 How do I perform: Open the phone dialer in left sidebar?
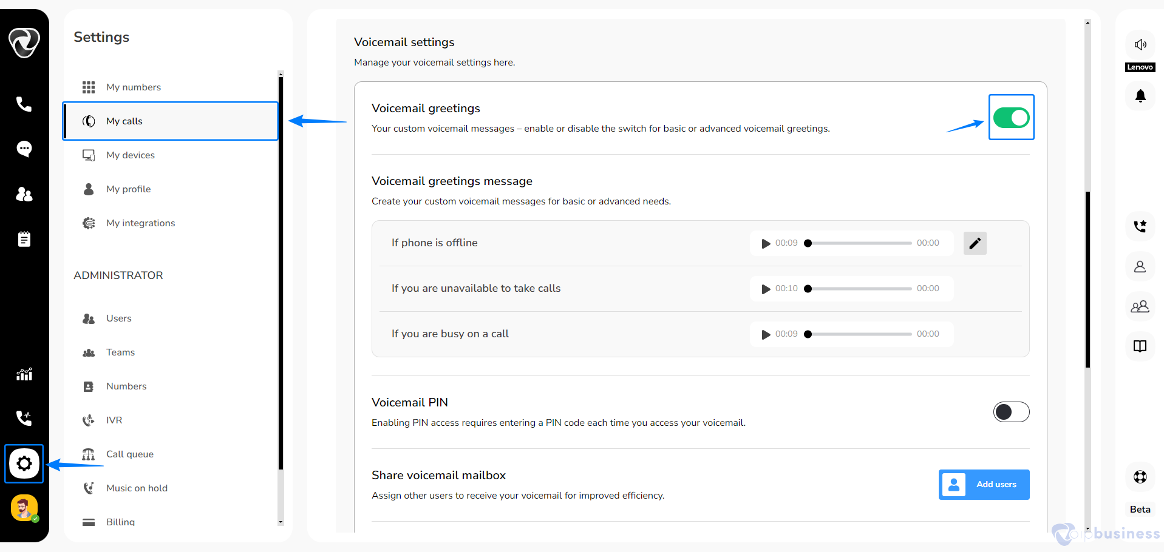(x=24, y=104)
